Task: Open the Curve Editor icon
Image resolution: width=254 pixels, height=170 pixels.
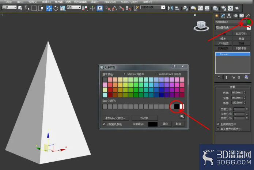Action: tap(200, 8)
